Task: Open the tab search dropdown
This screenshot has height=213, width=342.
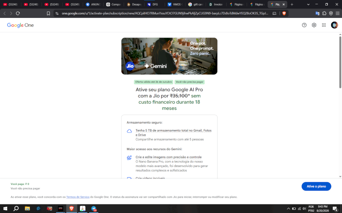Action: 308,4
